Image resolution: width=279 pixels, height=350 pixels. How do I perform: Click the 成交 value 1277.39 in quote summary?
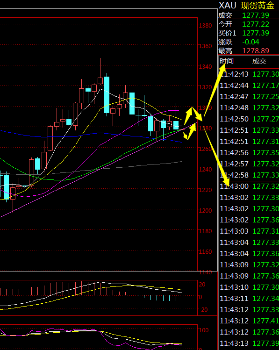[x=256, y=15]
